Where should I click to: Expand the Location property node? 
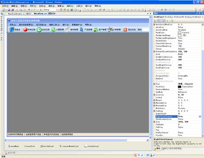tap(154, 95)
